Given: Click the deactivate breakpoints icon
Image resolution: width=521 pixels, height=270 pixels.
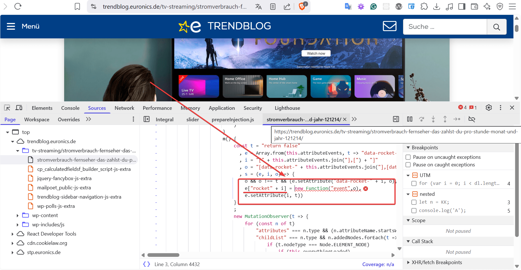Looking at the screenshot, I should (x=472, y=119).
